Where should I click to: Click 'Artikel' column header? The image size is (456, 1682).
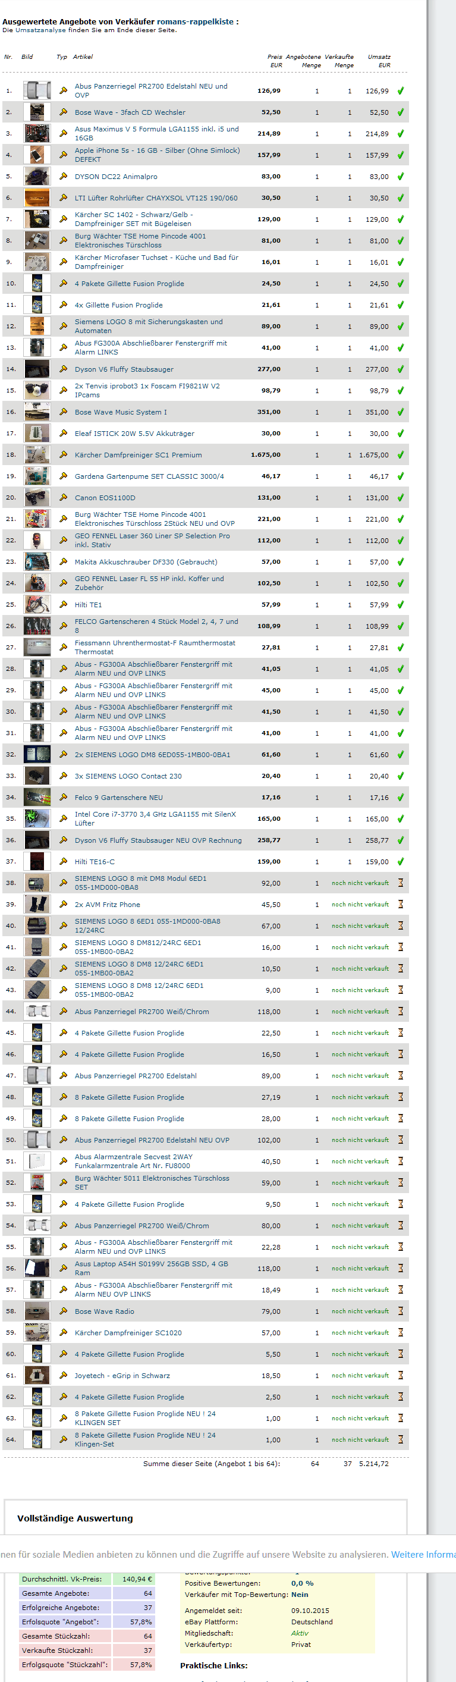83,57
